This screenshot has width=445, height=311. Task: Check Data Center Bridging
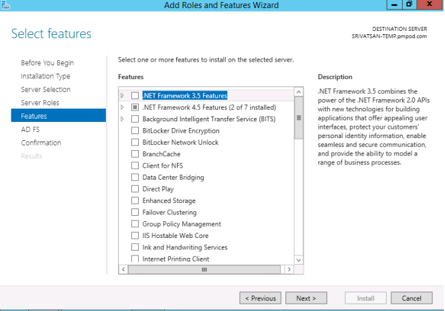click(135, 178)
